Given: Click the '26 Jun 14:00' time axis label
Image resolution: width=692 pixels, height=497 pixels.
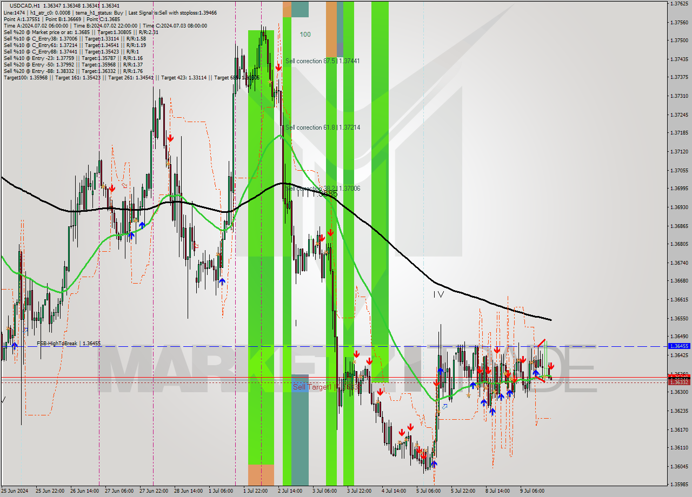Looking at the screenshot, I should point(84,491).
